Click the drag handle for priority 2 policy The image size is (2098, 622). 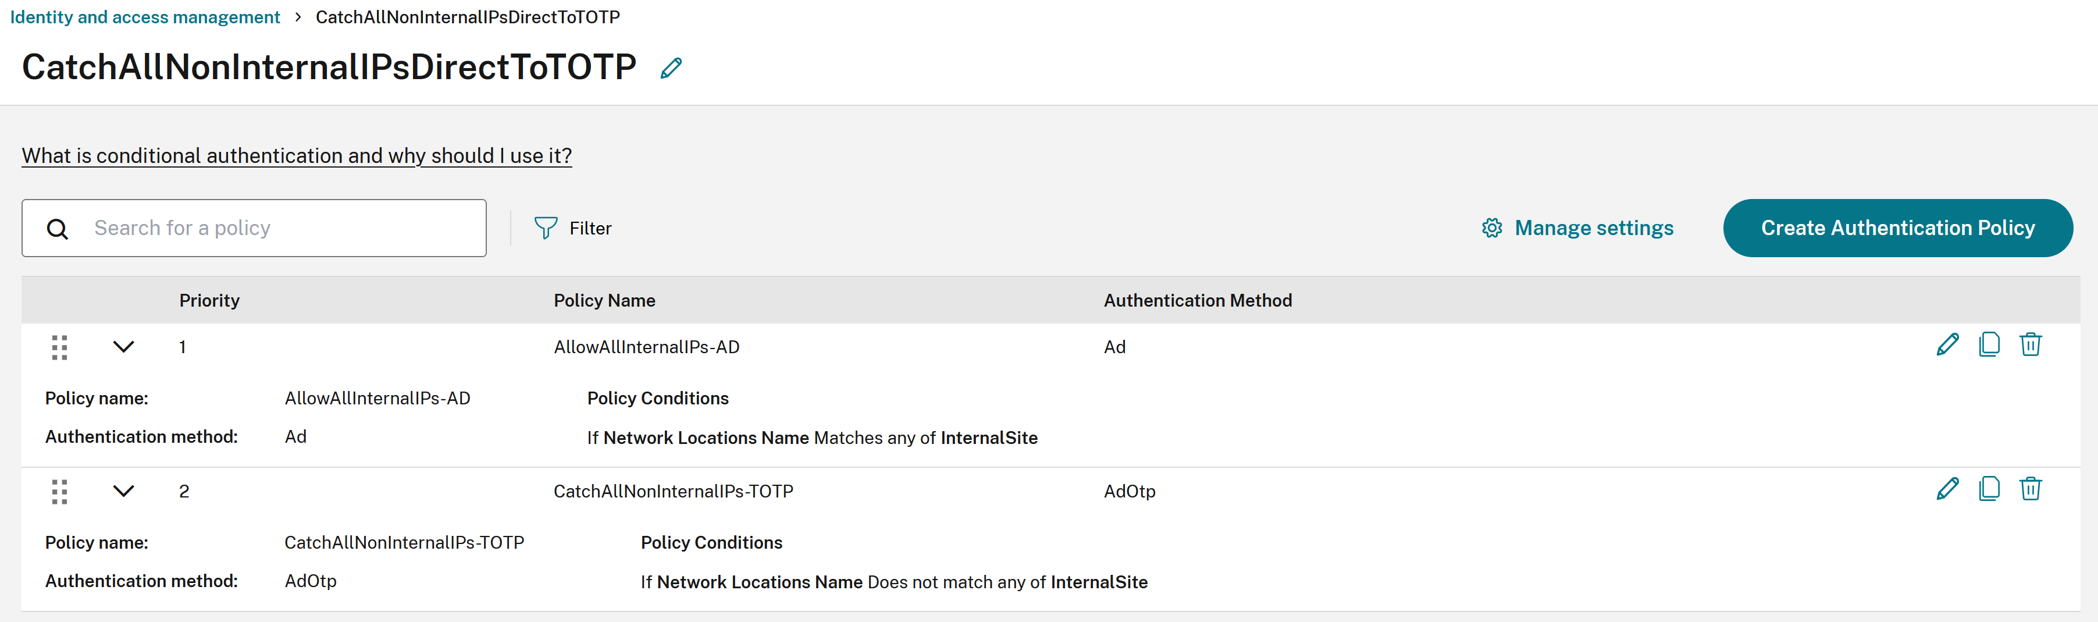coord(59,492)
